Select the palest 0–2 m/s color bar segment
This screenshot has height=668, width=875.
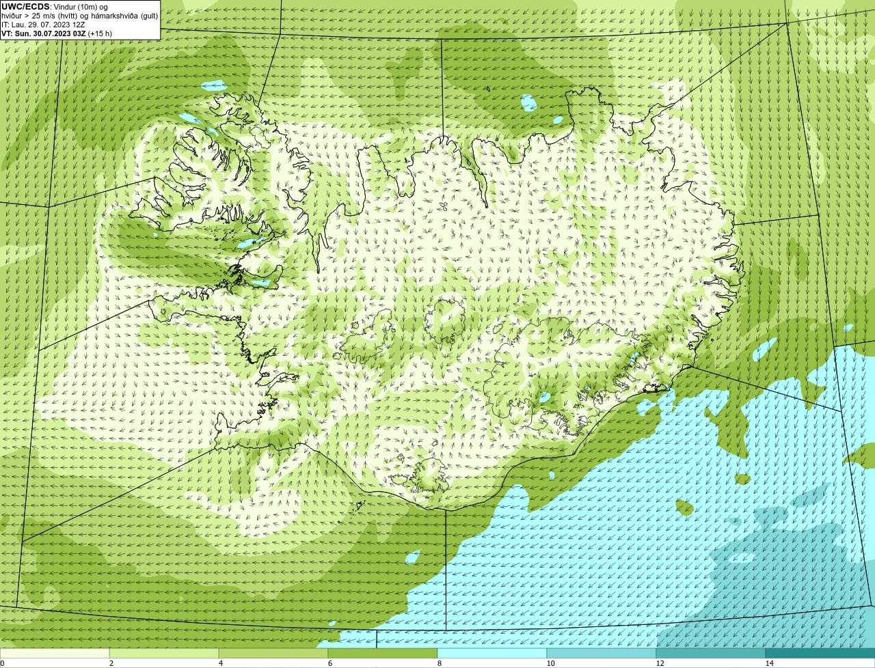click(x=55, y=654)
